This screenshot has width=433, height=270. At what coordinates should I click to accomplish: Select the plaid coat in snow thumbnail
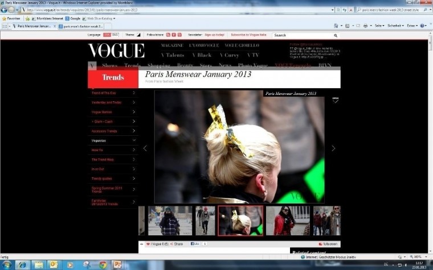pyautogui.click(x=170, y=221)
